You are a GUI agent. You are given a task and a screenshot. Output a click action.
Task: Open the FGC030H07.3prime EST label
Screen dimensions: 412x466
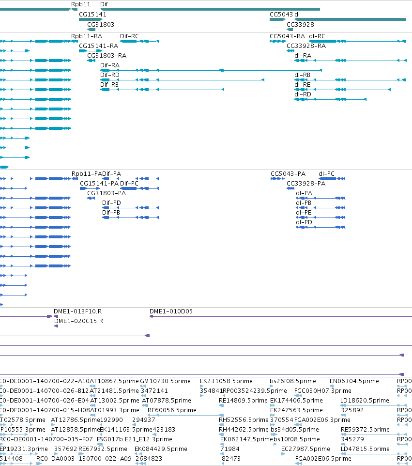[323, 391]
